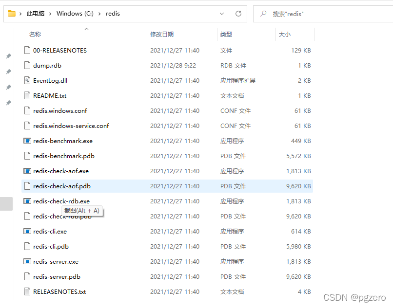The width and height of the screenshot is (393, 307).
Task: Click the redis.windows.conf file icon
Action: [x=27, y=111]
